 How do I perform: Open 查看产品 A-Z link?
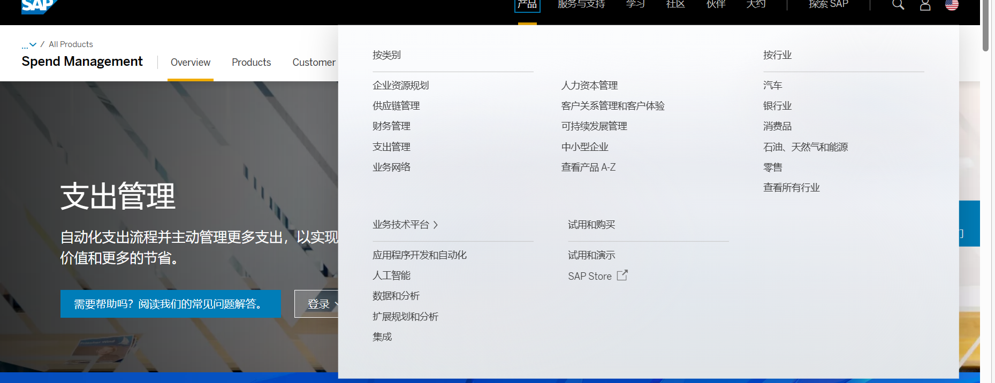[588, 167]
